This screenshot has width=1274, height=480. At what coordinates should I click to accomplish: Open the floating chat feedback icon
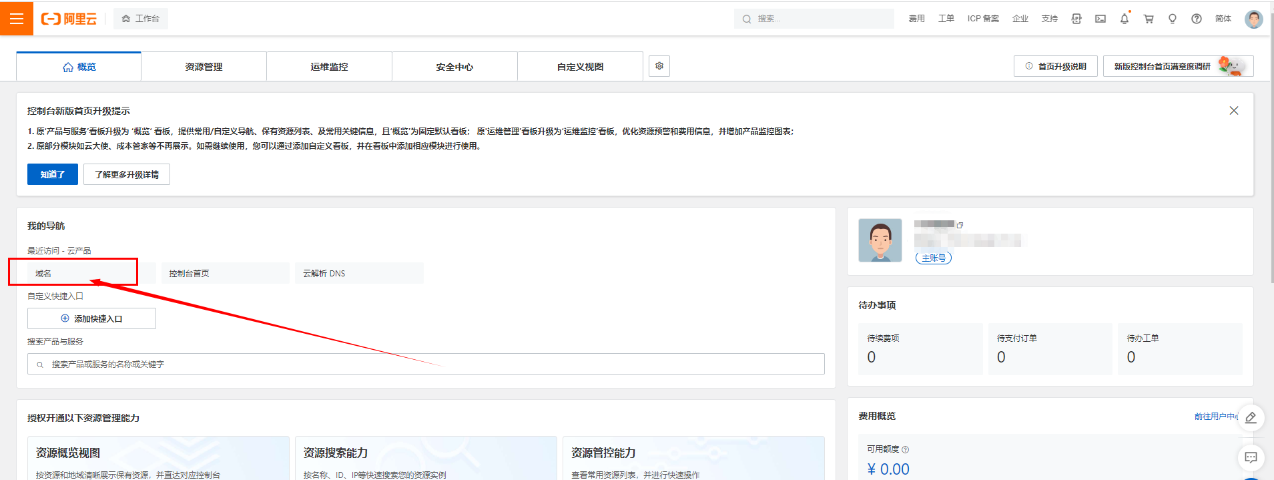click(1251, 457)
